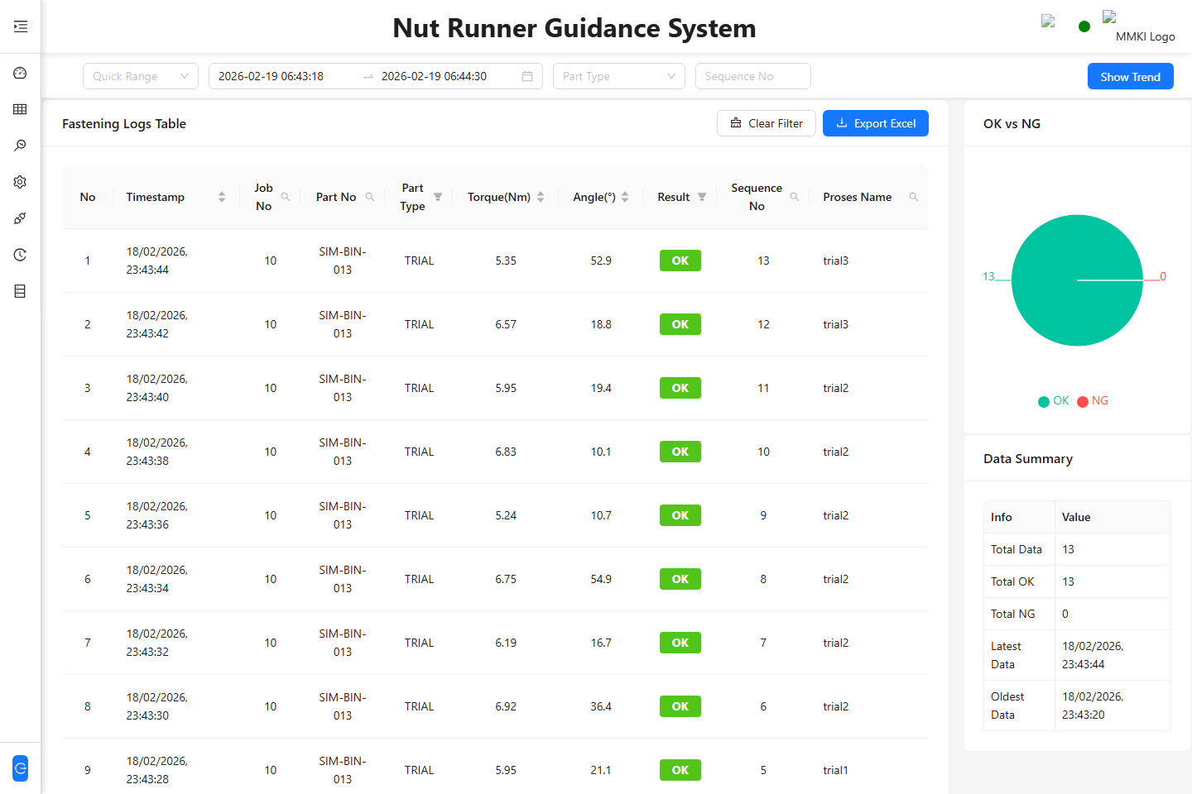
Task: Open the tool/connection icon in sidebar
Action: 21,218
